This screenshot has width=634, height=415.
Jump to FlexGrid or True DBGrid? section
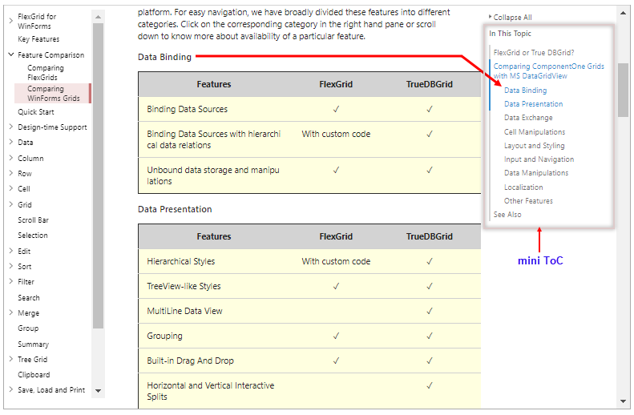tap(533, 53)
